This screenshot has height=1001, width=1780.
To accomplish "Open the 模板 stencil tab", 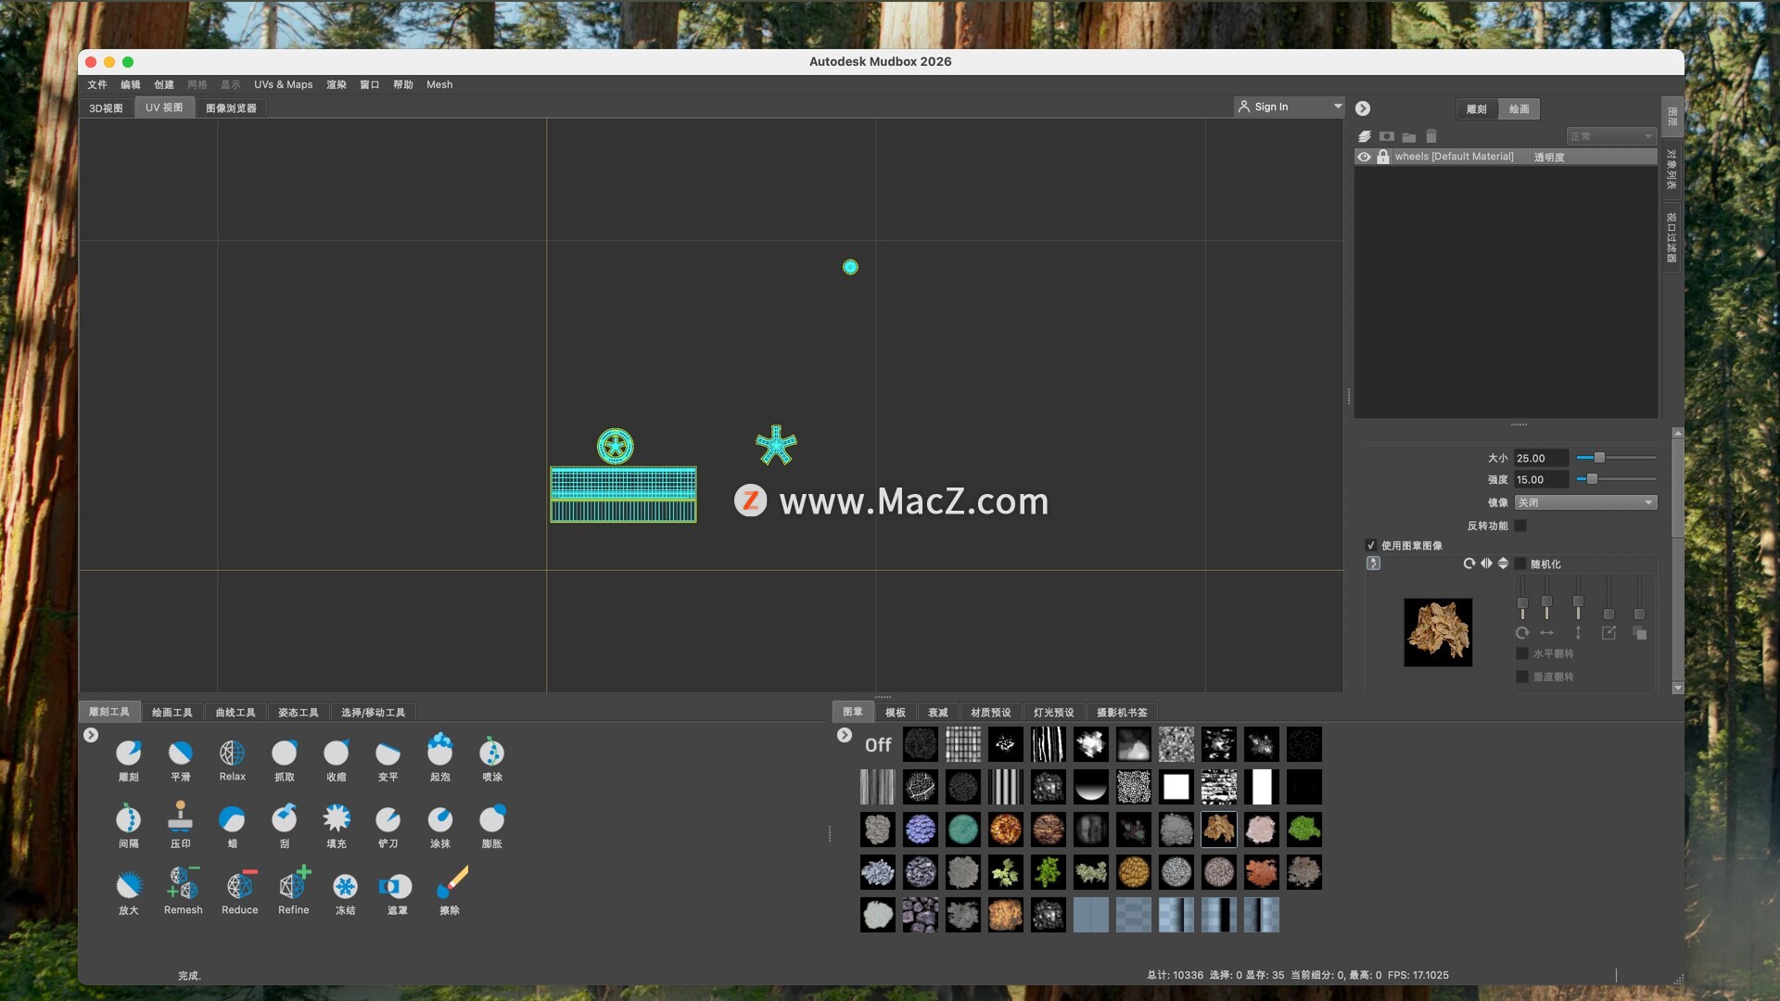I will point(895,713).
